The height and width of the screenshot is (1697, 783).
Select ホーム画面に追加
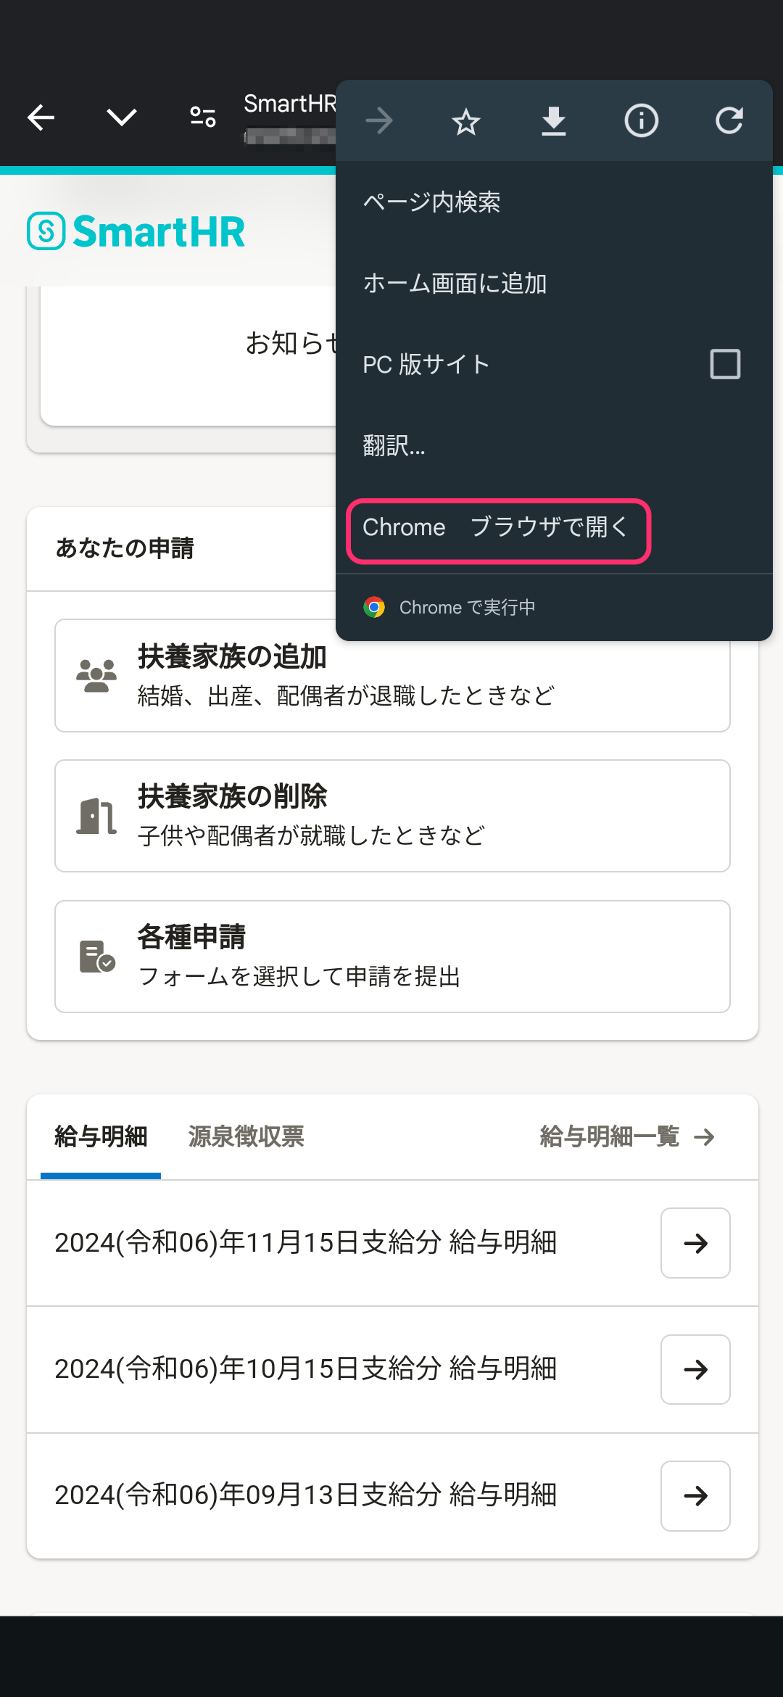pos(455,284)
